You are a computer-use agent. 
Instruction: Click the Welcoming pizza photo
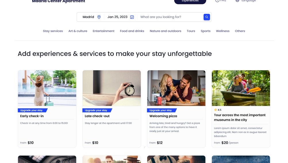(x=176, y=88)
